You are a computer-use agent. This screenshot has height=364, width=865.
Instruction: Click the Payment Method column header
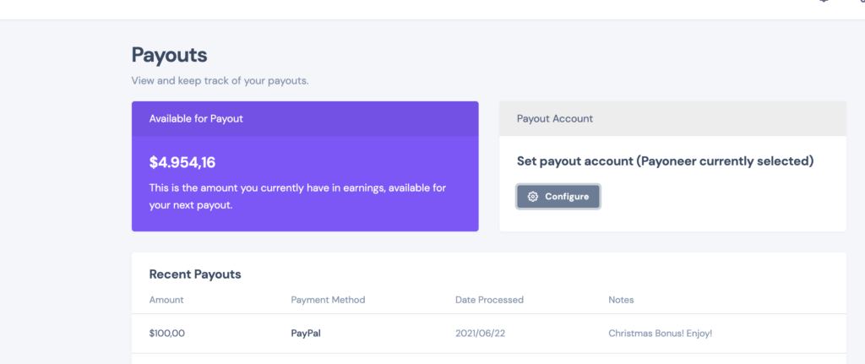[x=329, y=300]
